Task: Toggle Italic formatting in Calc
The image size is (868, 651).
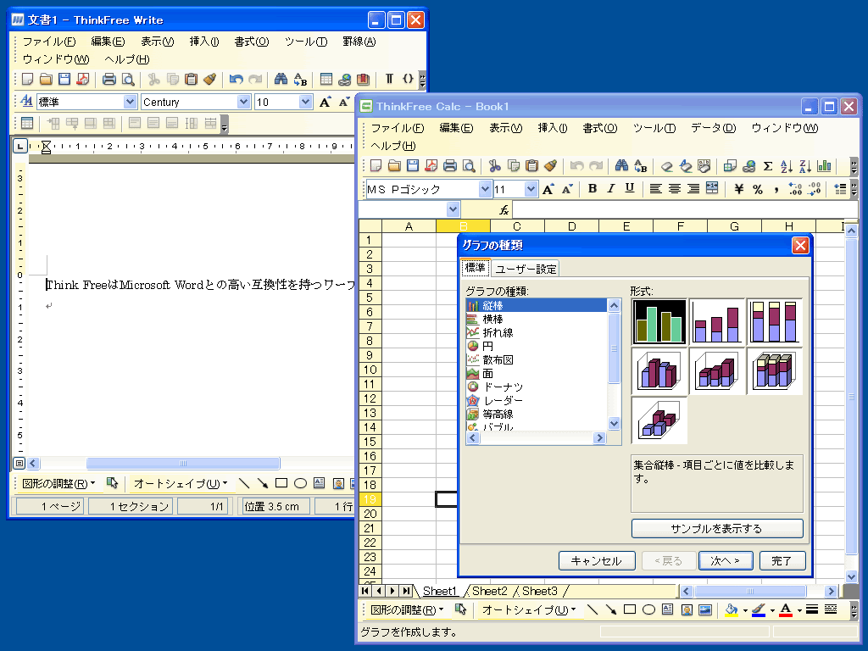Action: coord(610,189)
